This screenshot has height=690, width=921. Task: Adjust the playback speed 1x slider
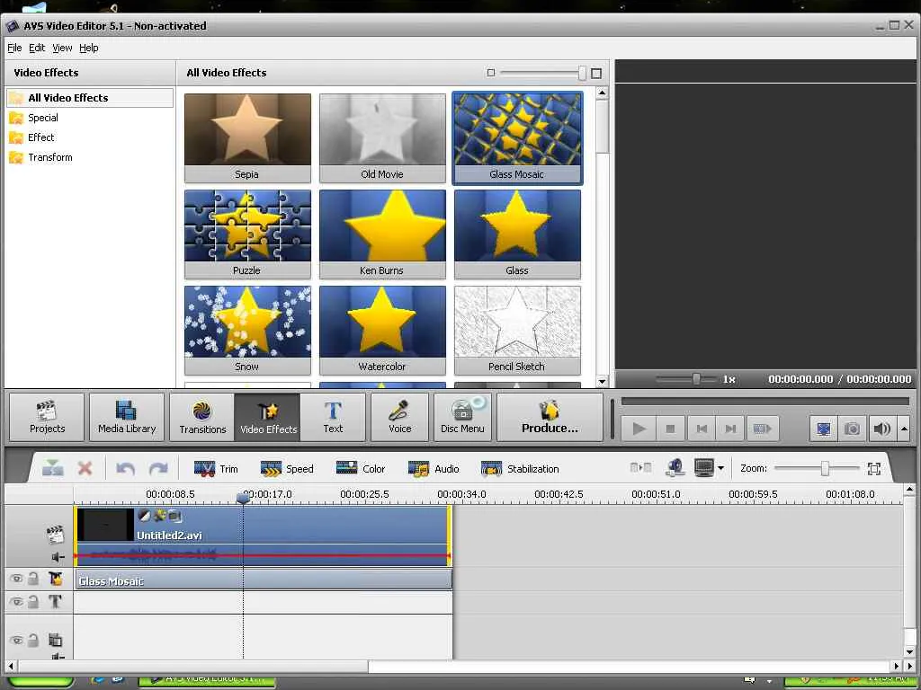click(697, 379)
